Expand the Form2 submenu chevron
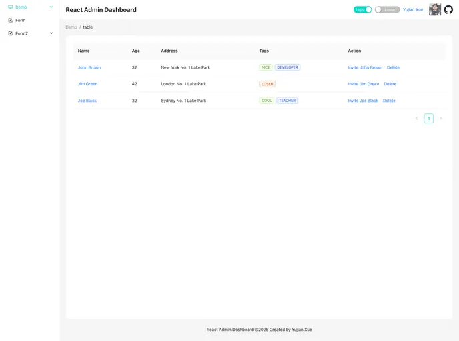 [x=51, y=33]
